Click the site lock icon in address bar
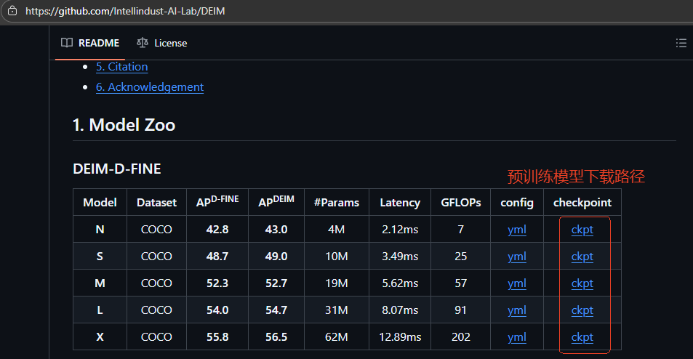This screenshot has height=359, width=693. click(x=12, y=11)
